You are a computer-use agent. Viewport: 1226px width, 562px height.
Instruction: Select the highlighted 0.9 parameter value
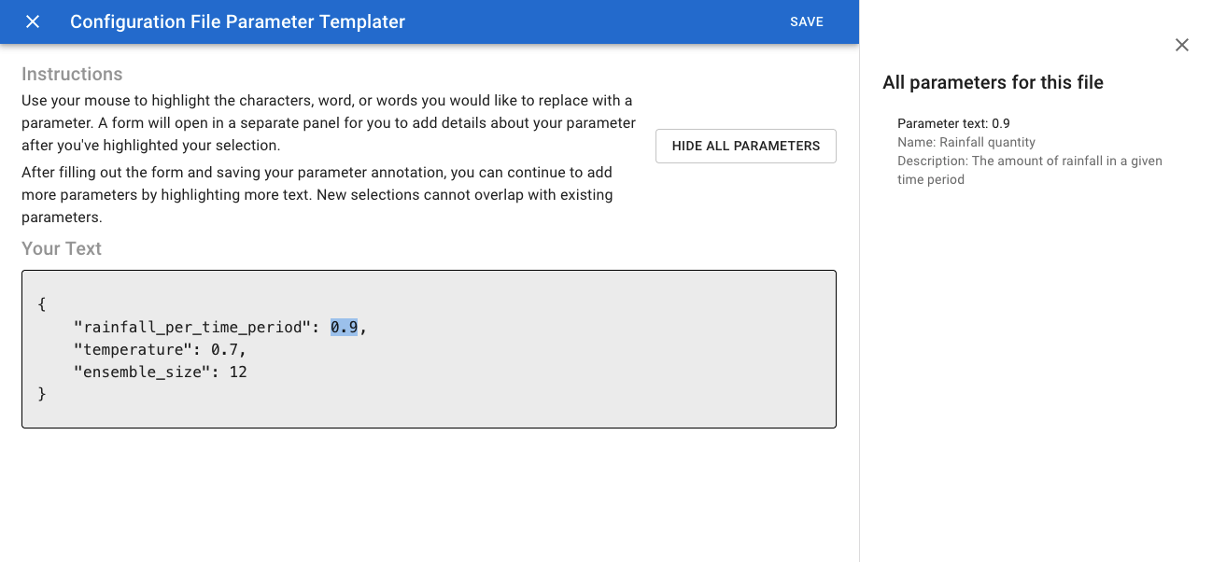345,327
